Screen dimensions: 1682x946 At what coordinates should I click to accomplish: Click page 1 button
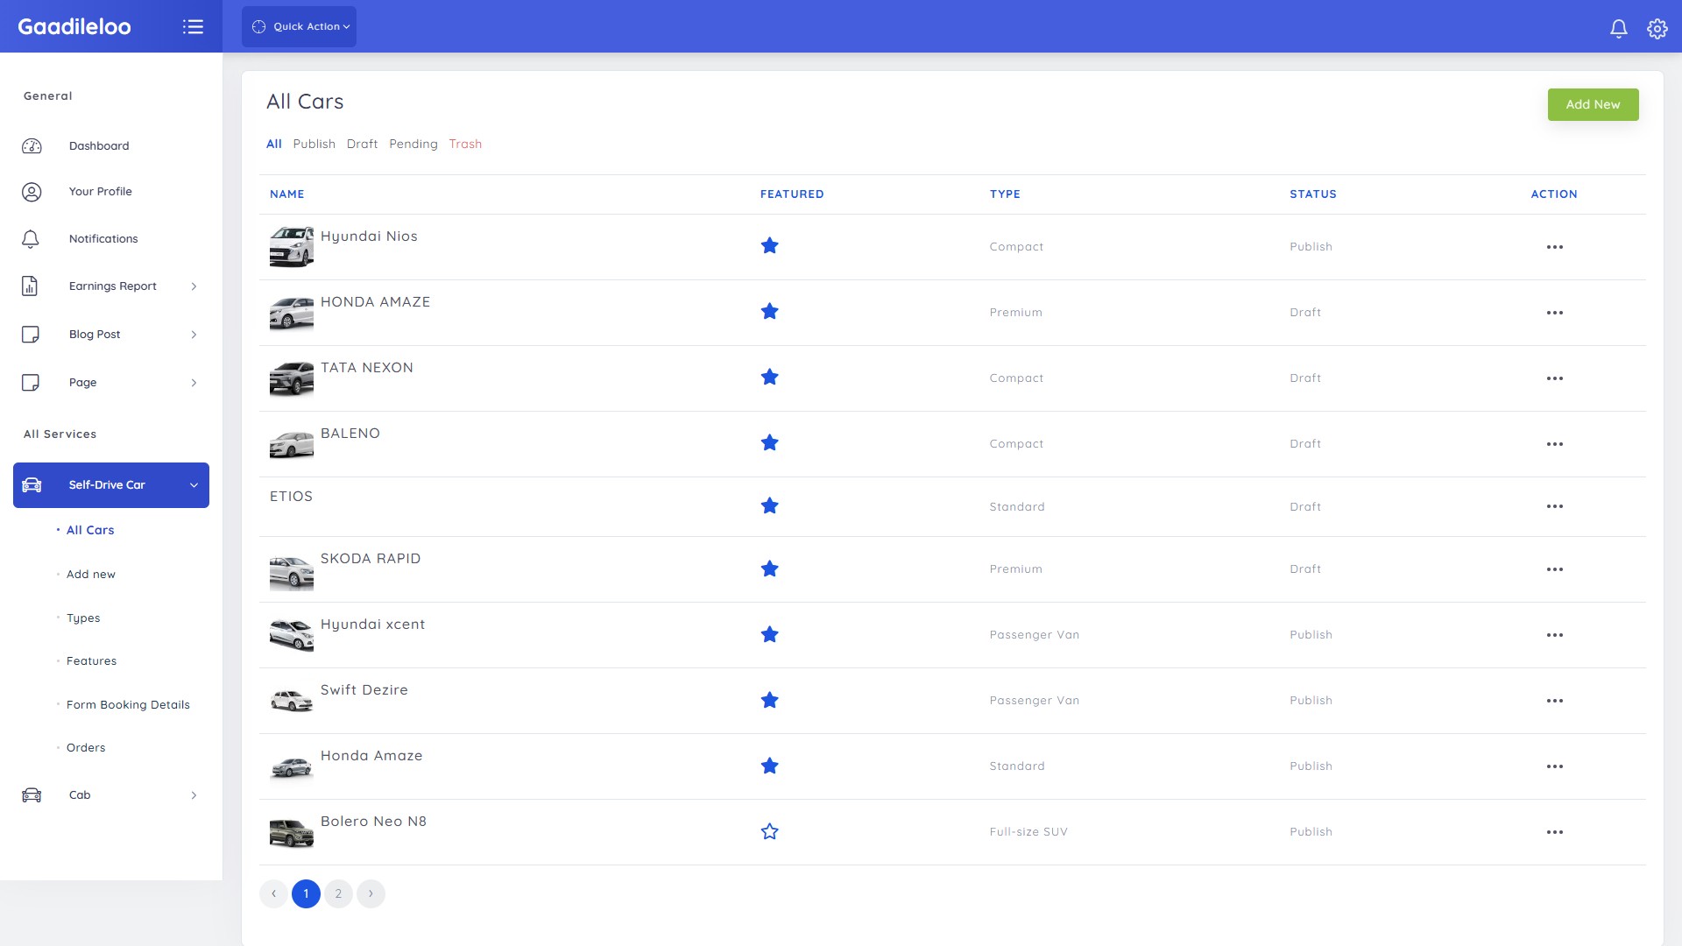(x=306, y=893)
